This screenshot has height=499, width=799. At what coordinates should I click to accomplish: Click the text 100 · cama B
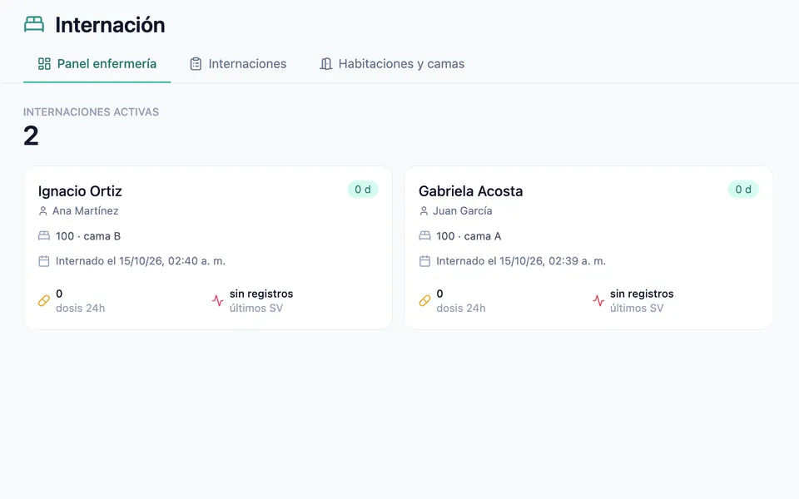(88, 236)
